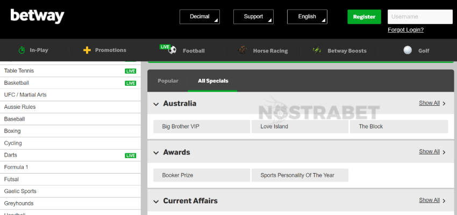Viewport: 457px width, 215px height.
Task: Select Boxing in the sports list
Action: (70, 131)
